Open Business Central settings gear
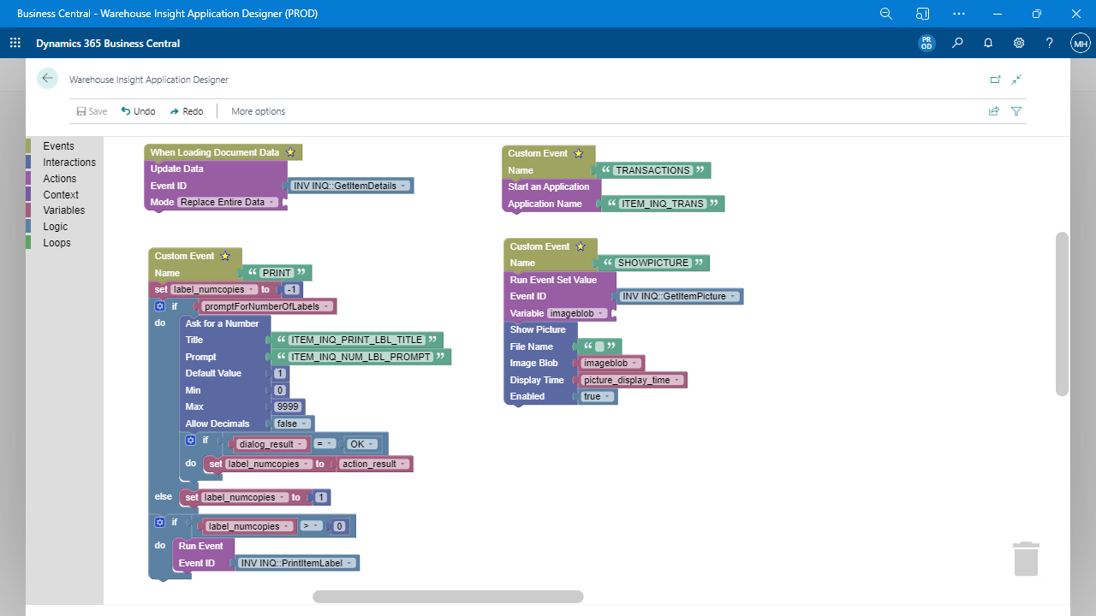Screen dimensions: 1096x616 point(1018,43)
